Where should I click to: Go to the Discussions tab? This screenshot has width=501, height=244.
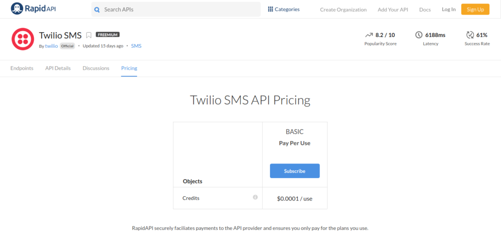click(96, 68)
